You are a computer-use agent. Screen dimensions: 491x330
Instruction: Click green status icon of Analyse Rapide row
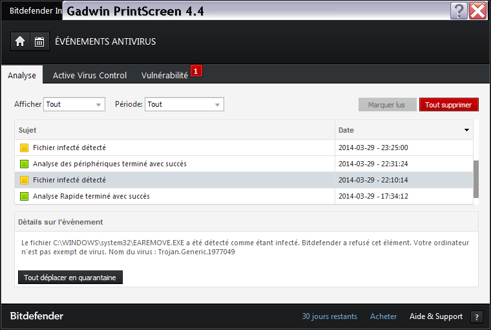click(x=24, y=196)
